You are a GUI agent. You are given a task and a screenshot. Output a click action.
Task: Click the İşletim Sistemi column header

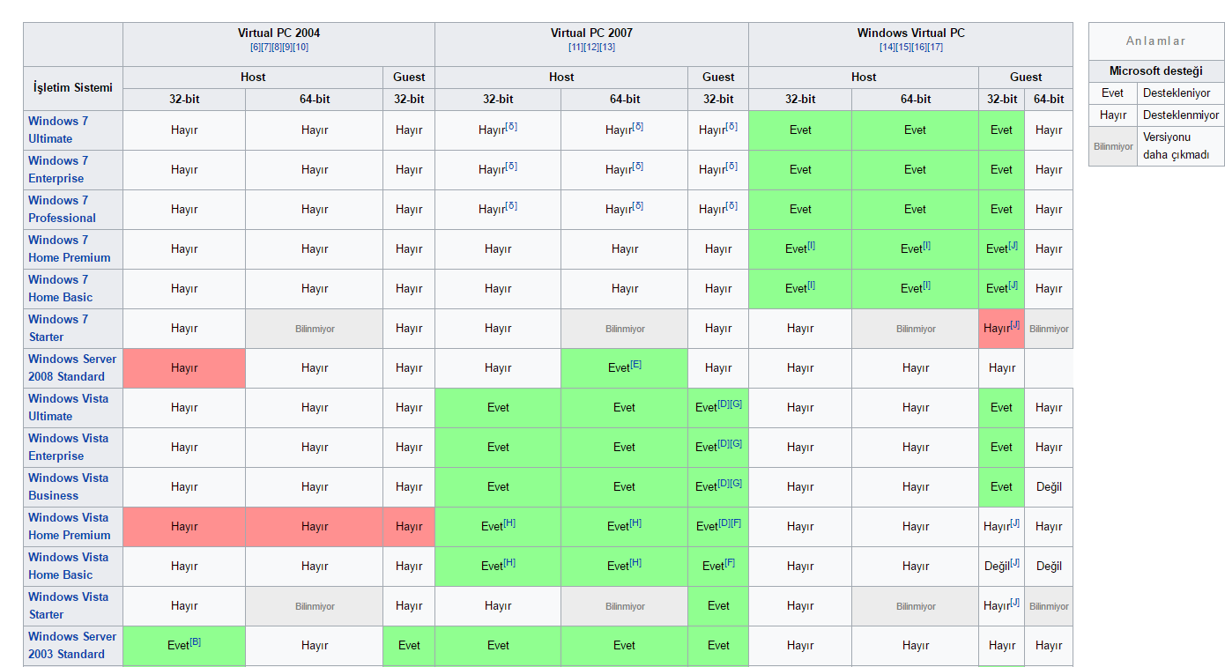[x=73, y=87]
